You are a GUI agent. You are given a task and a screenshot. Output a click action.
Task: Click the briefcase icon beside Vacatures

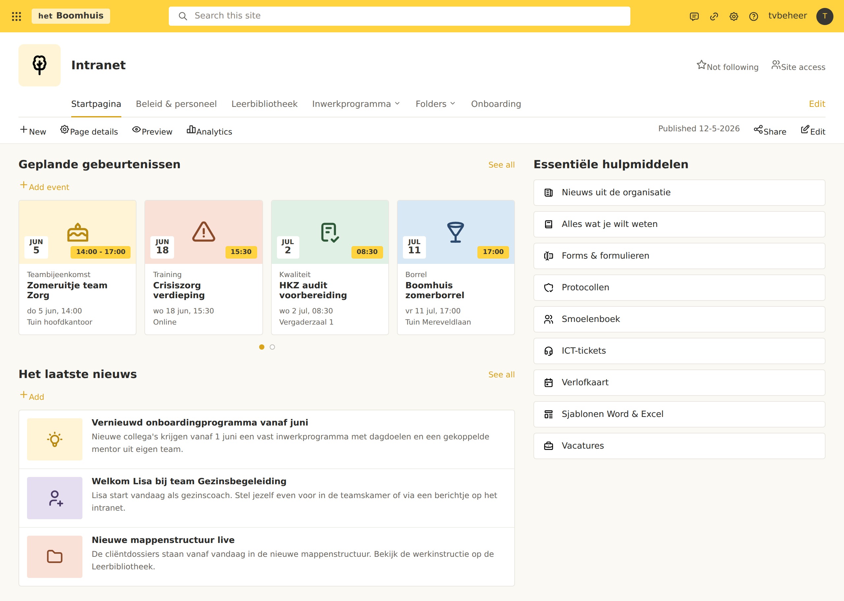pyautogui.click(x=549, y=446)
